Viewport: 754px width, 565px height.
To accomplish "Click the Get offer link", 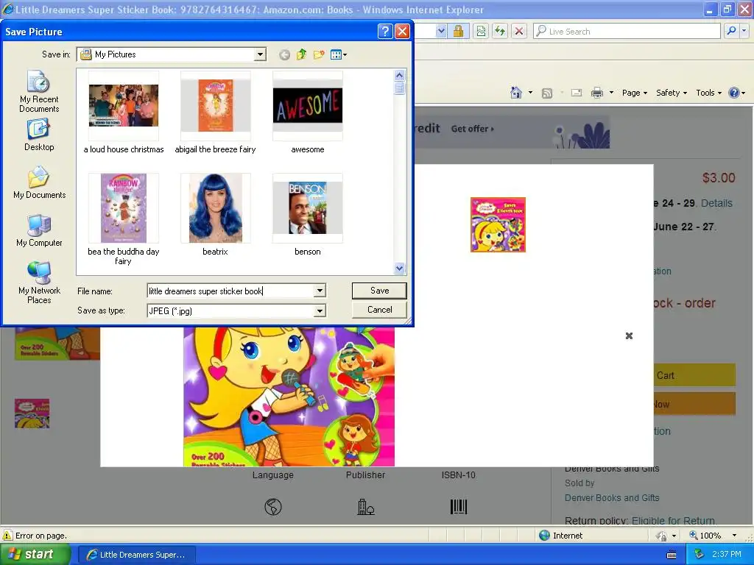I will coord(472,129).
